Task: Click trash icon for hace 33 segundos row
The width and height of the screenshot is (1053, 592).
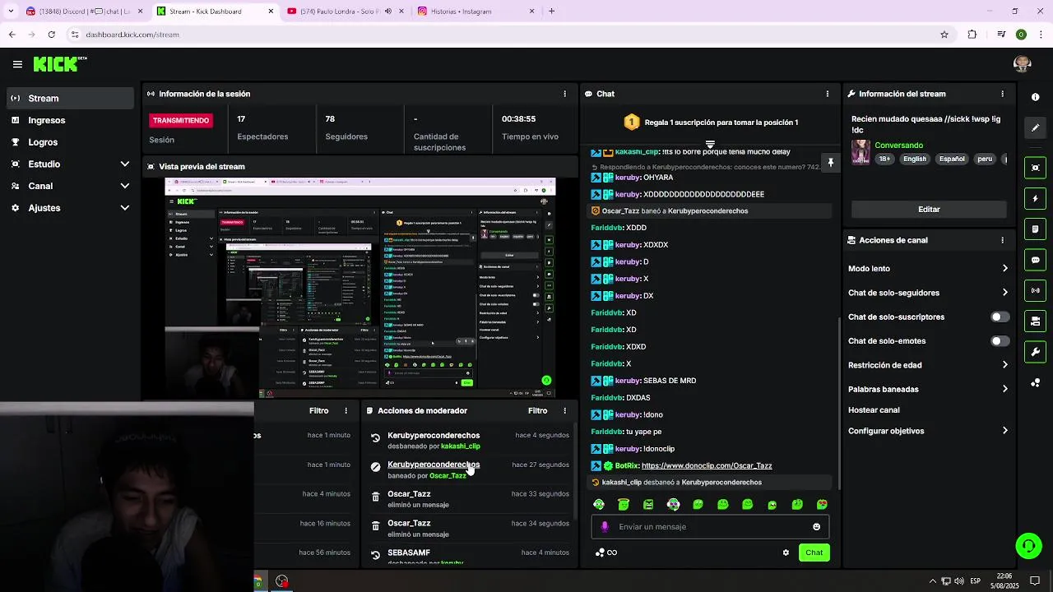Action: tap(375, 497)
